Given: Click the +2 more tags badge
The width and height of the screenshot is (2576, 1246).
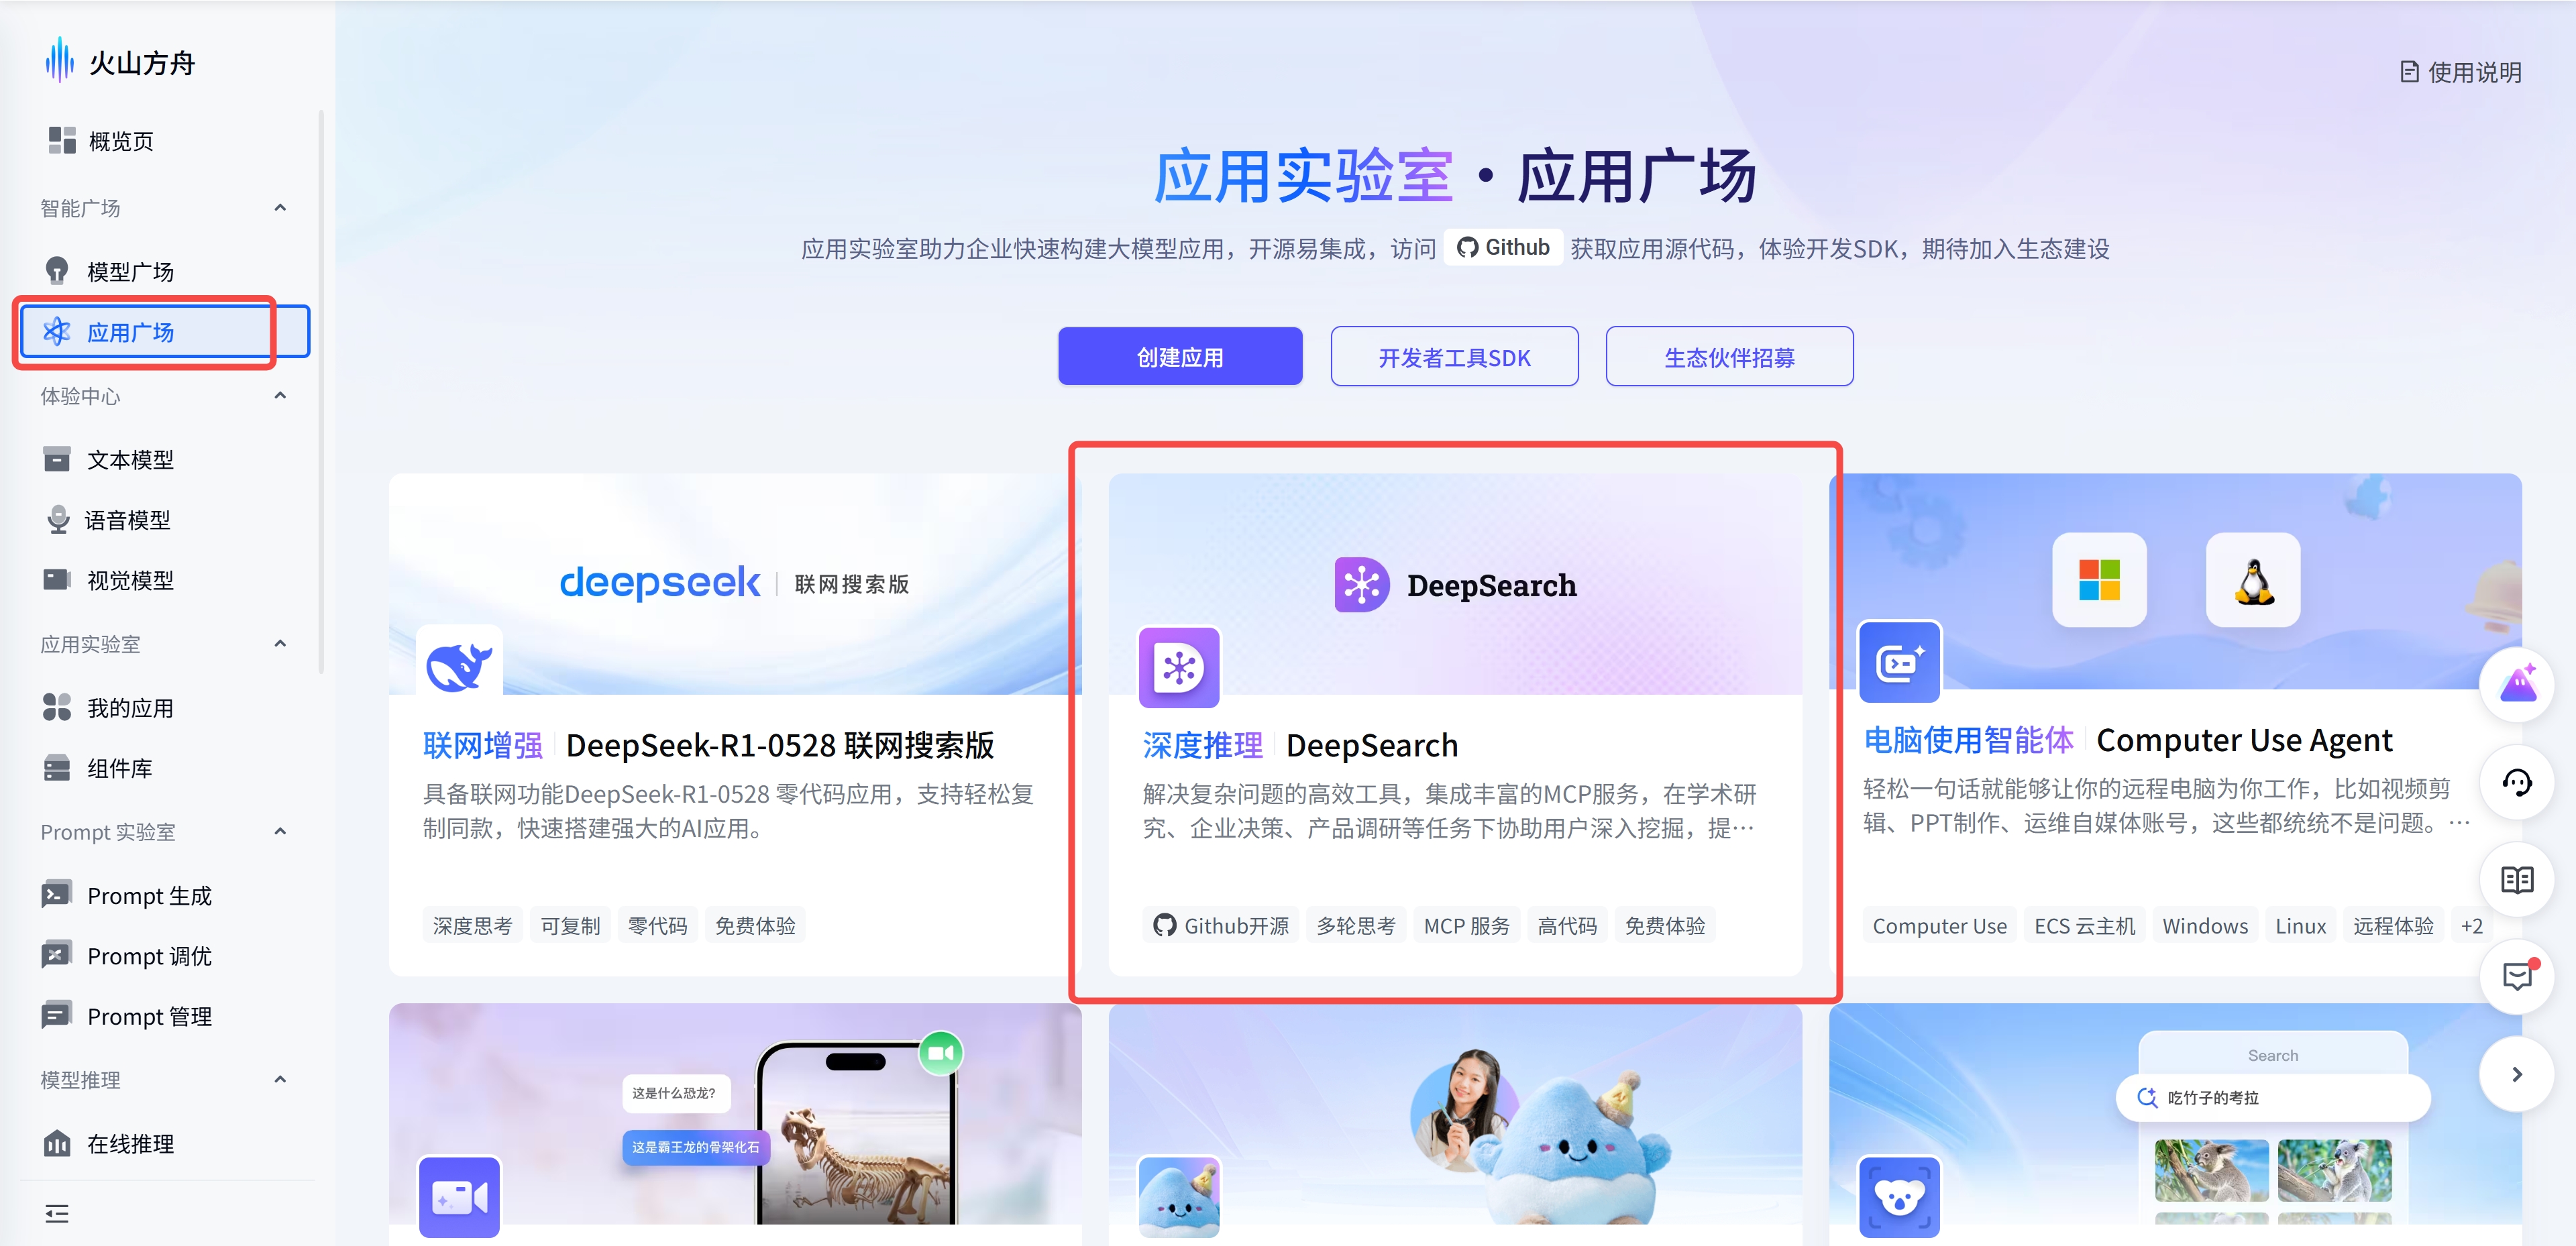Looking at the screenshot, I should (2472, 925).
